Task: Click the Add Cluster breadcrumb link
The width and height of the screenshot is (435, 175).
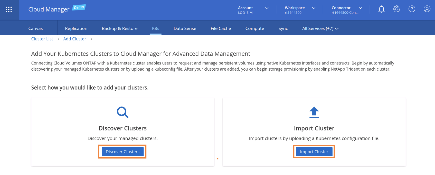Action: (x=75, y=39)
